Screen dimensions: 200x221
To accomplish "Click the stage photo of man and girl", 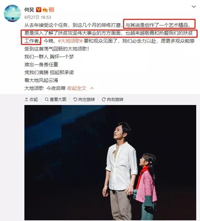I will pyautogui.click(x=110, y=162).
